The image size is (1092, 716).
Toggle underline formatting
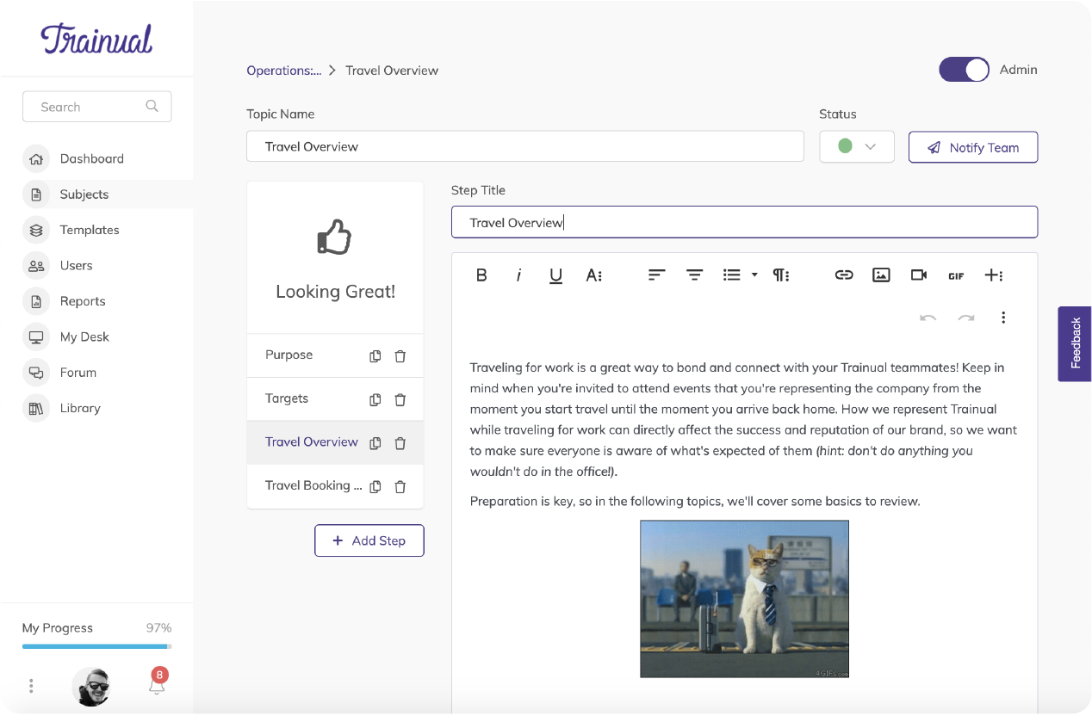point(555,275)
